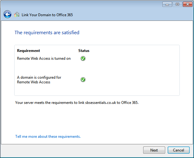The image size is (194, 158).
Task: Open 'Tell me more about these requirements' link
Action: click(48, 137)
